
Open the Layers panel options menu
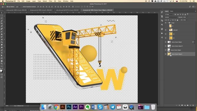tap(195, 11)
